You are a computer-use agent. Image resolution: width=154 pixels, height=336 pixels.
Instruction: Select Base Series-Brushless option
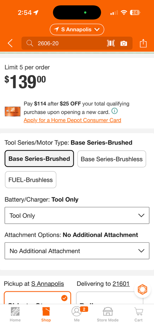coord(111,159)
